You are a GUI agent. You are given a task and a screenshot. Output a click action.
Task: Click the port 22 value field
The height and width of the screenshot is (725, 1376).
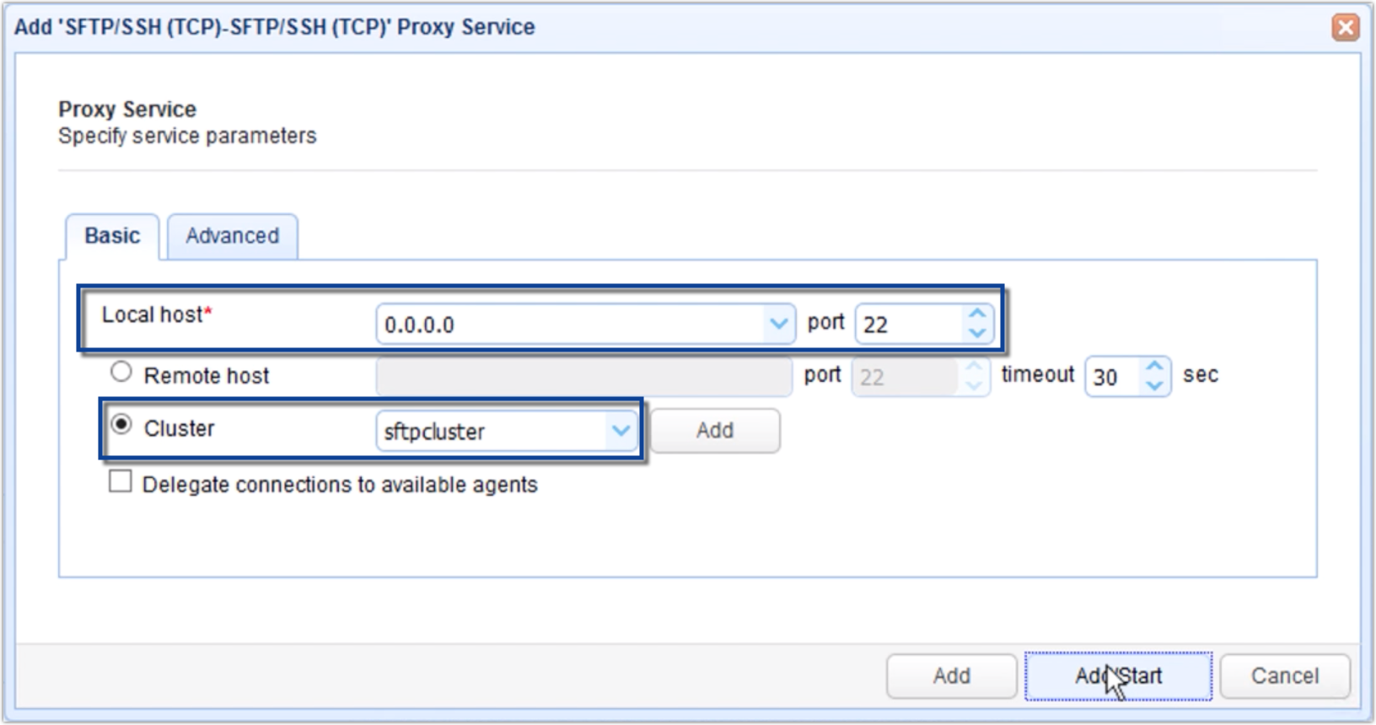coord(906,322)
